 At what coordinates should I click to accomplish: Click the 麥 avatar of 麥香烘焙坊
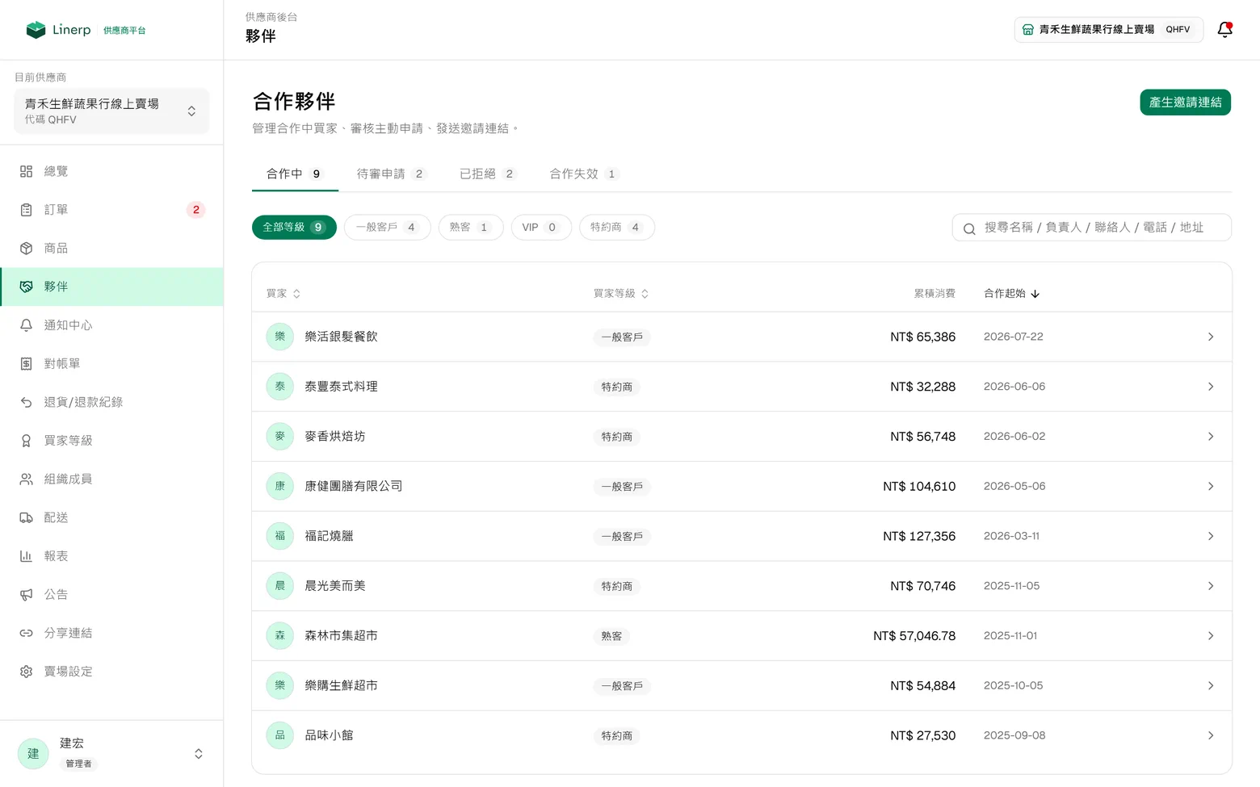point(280,437)
